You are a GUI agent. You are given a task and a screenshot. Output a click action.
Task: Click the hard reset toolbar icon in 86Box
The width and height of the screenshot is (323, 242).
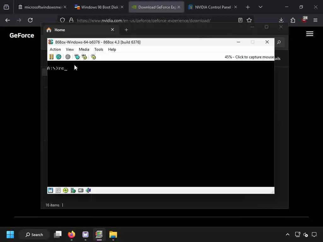(x=58, y=57)
